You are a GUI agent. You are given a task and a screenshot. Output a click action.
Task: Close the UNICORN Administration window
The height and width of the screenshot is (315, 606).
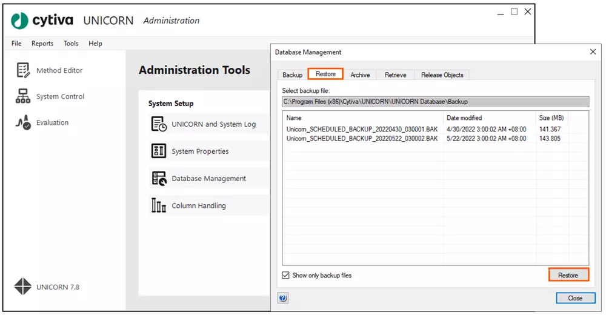point(528,12)
